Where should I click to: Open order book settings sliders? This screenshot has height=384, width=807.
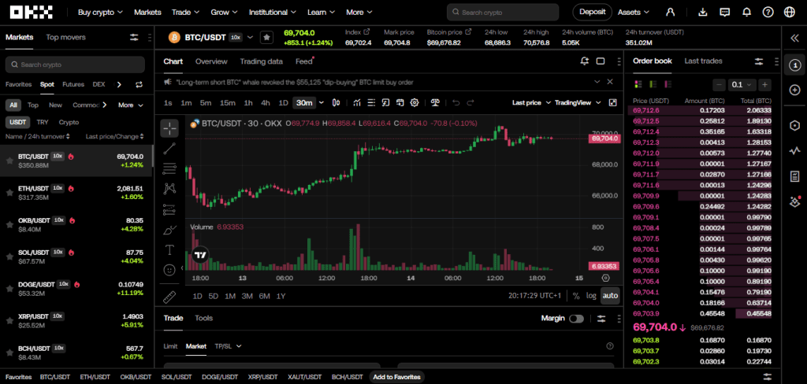(x=759, y=61)
